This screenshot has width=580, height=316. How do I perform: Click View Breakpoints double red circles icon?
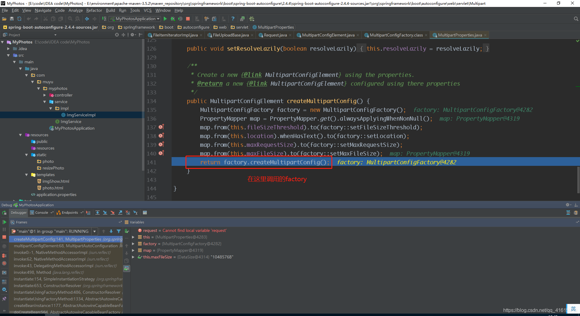pos(4,256)
